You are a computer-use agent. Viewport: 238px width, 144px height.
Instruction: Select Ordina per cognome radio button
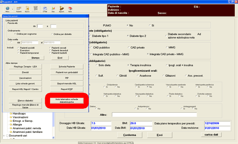15,34
